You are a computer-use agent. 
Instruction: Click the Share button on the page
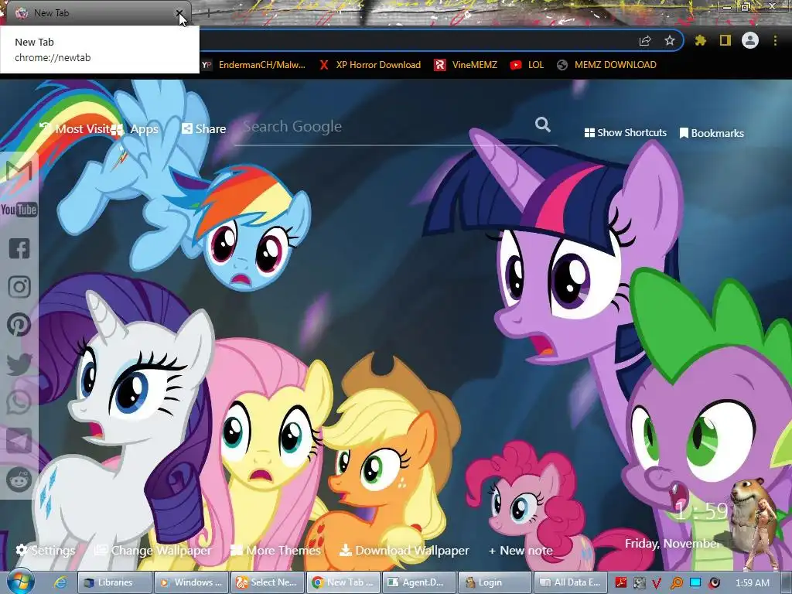click(204, 129)
